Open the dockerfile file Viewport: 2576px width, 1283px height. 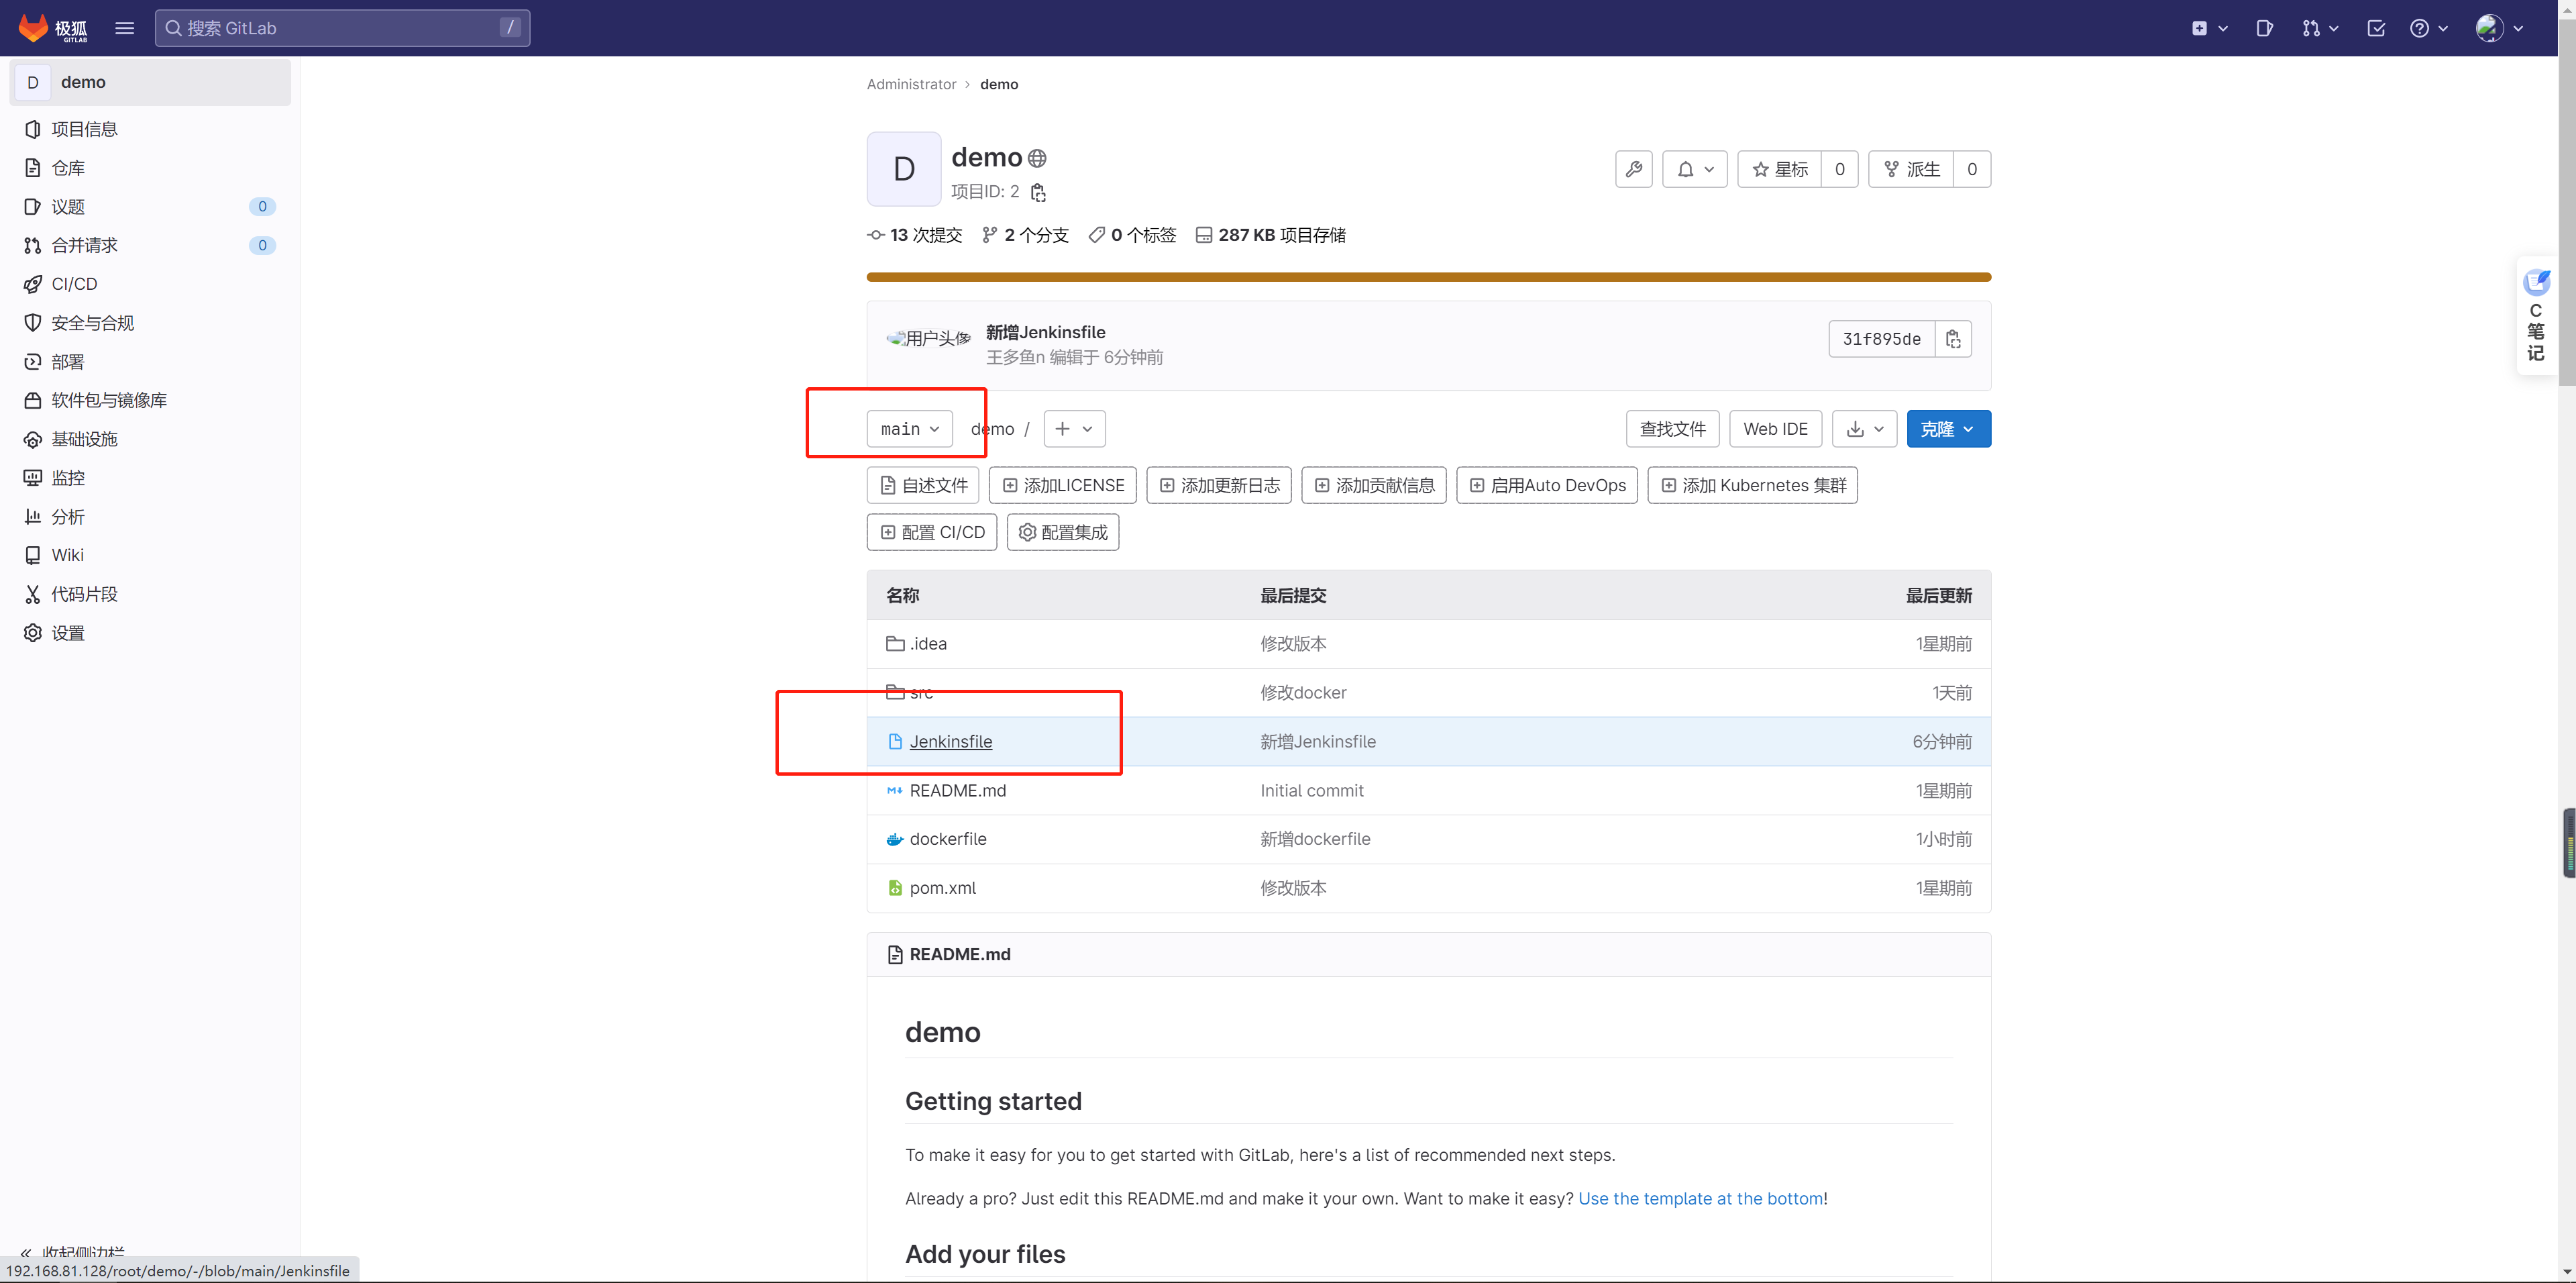click(947, 839)
